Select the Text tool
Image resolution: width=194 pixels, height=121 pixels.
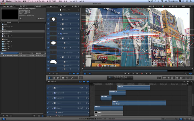point(76,78)
